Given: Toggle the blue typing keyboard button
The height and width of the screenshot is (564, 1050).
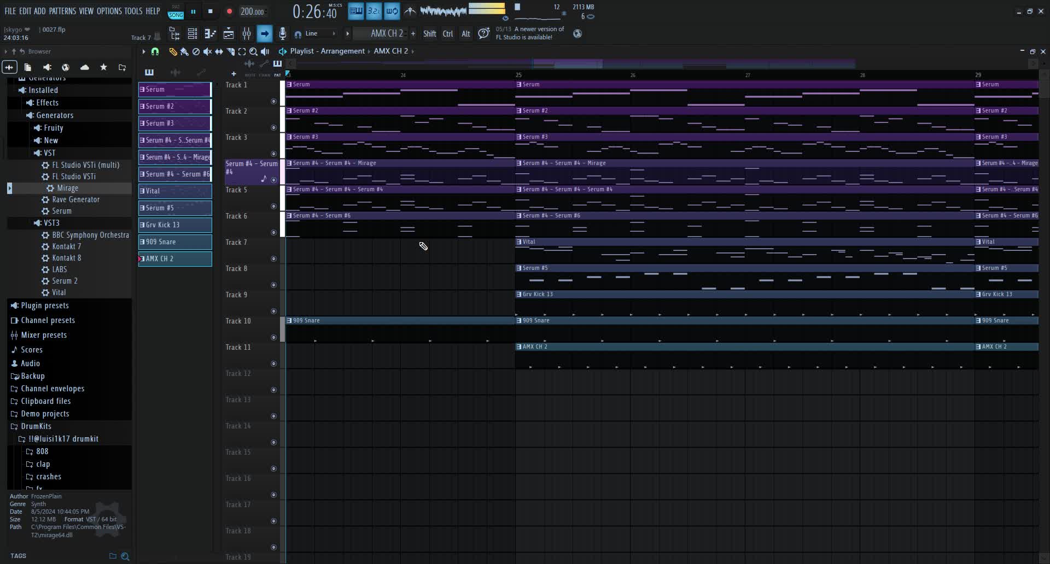Looking at the screenshot, I should point(356,11).
